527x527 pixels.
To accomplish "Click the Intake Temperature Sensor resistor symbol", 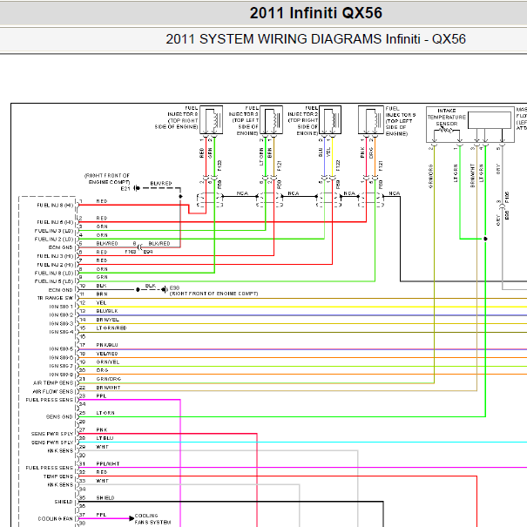I will point(447,130).
